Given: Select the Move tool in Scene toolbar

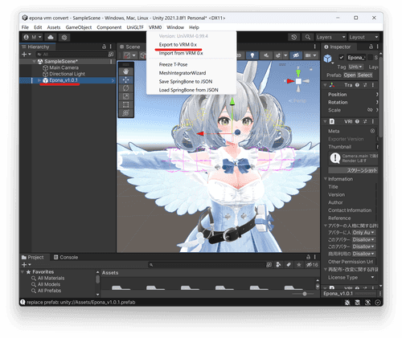Looking at the screenshot, I should pos(125,79).
